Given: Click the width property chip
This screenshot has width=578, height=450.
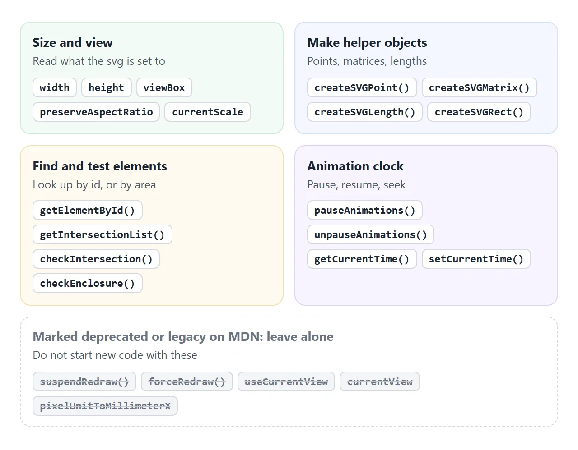Looking at the screenshot, I should pos(55,87).
